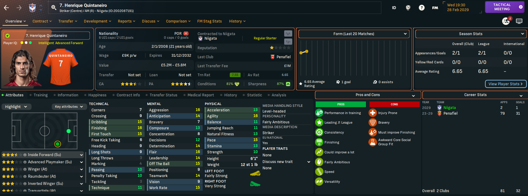Click the View Player Stats button
Viewport: 528px width, 196px height.
505,84
